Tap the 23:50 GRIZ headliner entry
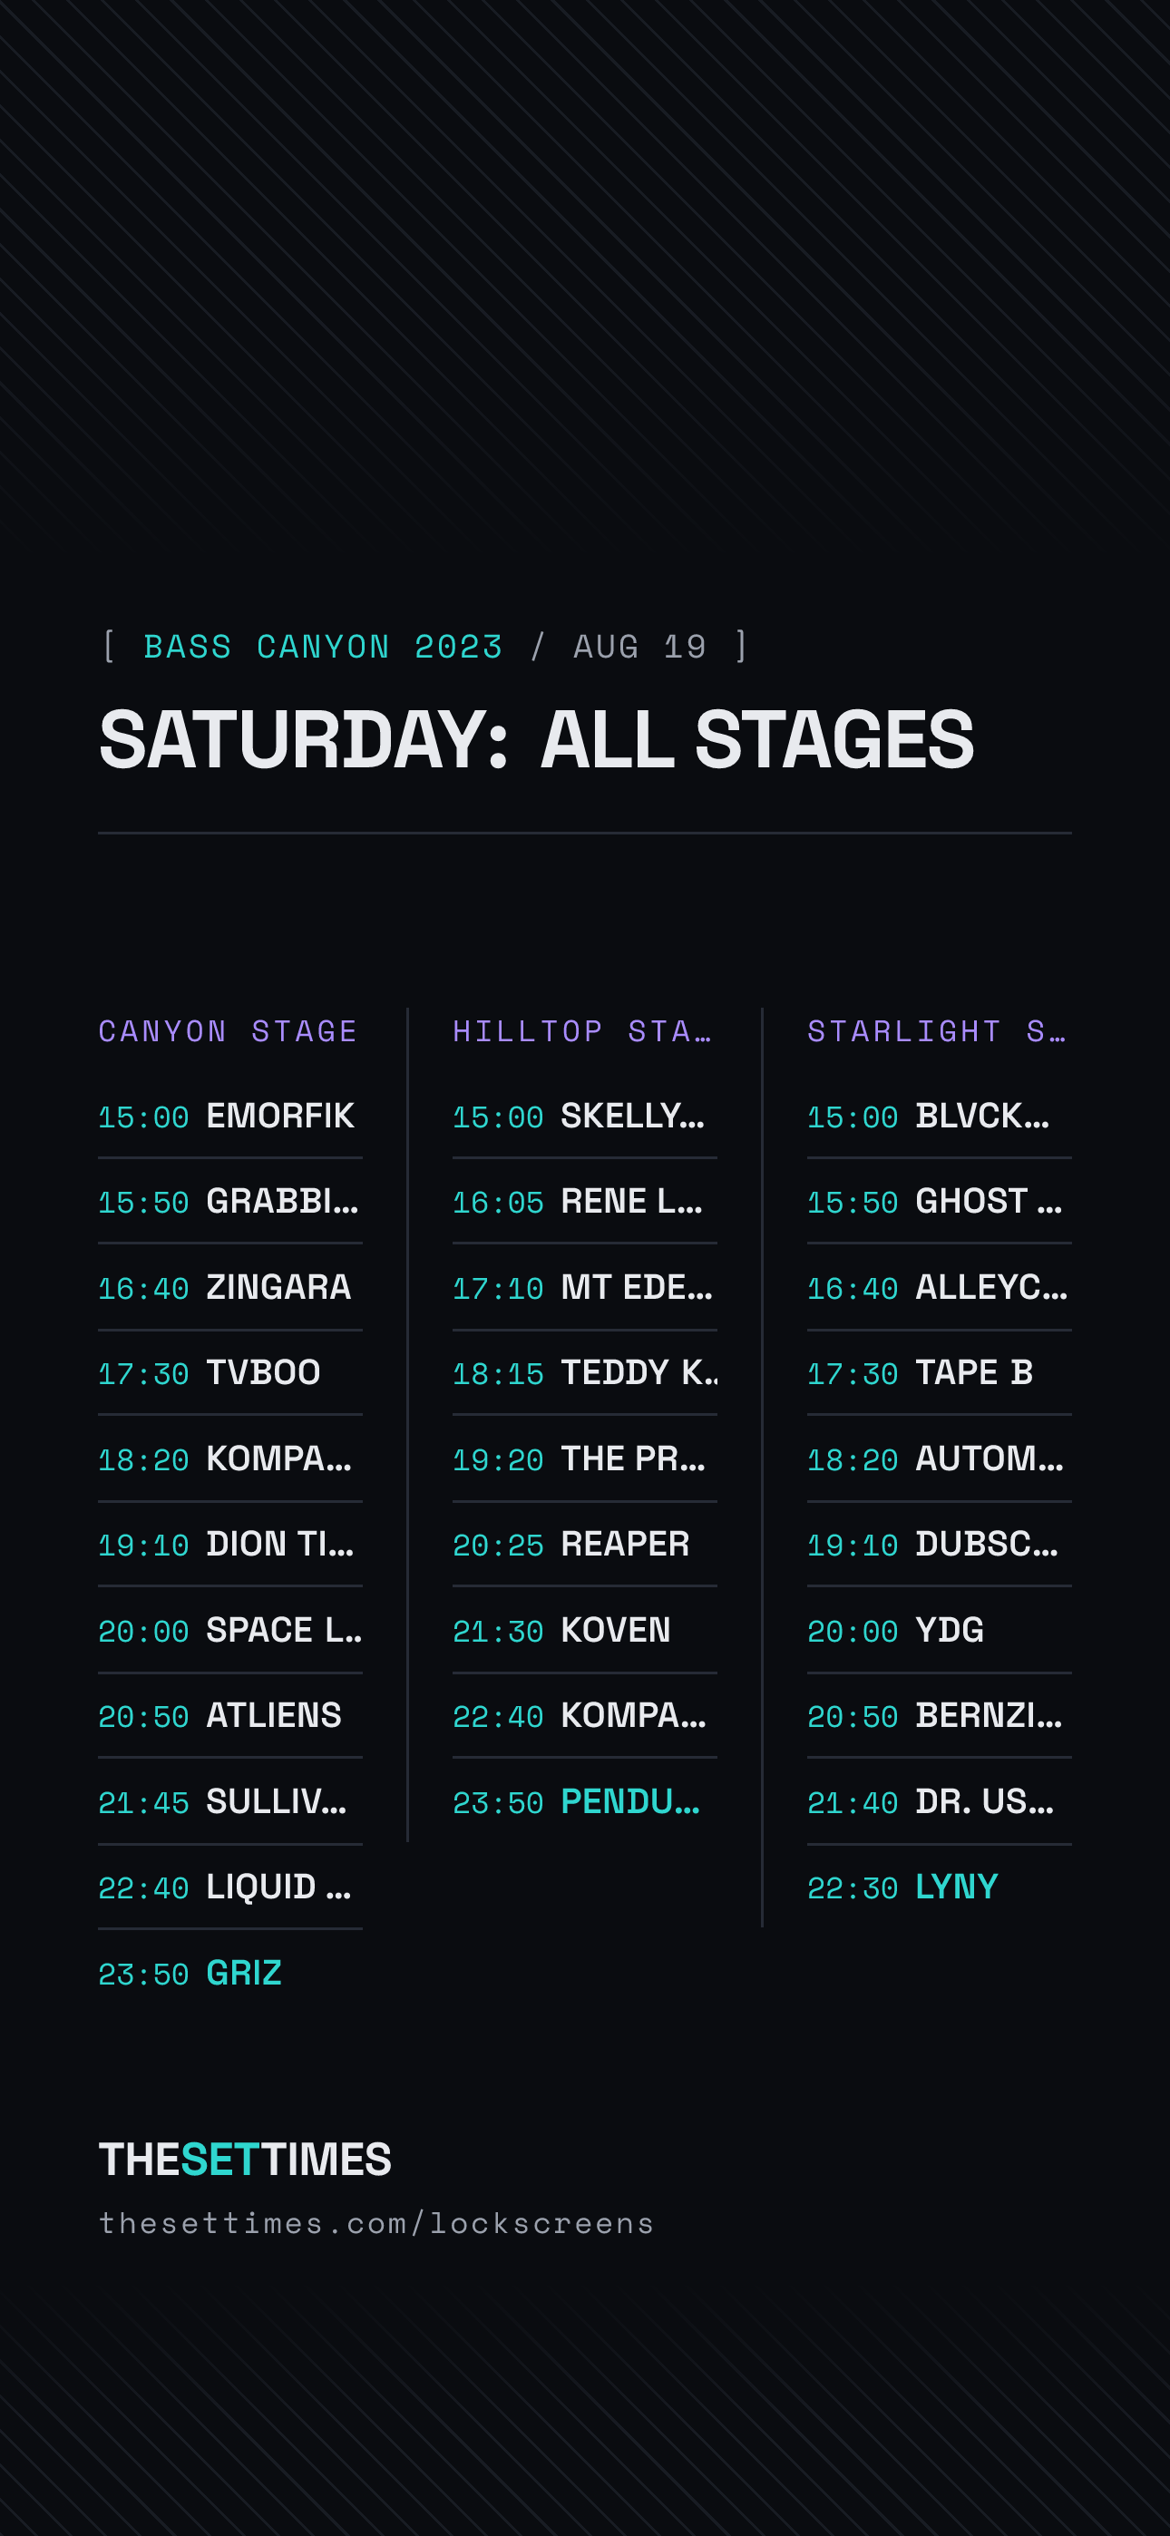 [230, 1973]
